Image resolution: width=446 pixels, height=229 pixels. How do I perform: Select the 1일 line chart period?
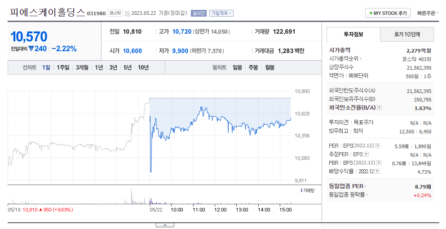(46, 67)
